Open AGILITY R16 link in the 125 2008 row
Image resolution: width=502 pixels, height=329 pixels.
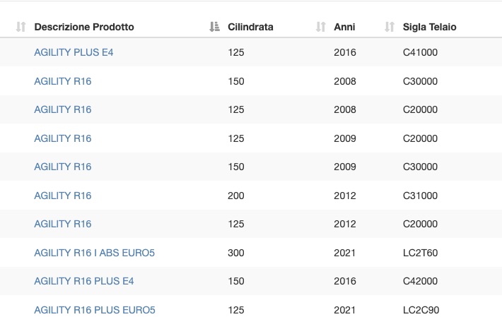coord(63,109)
